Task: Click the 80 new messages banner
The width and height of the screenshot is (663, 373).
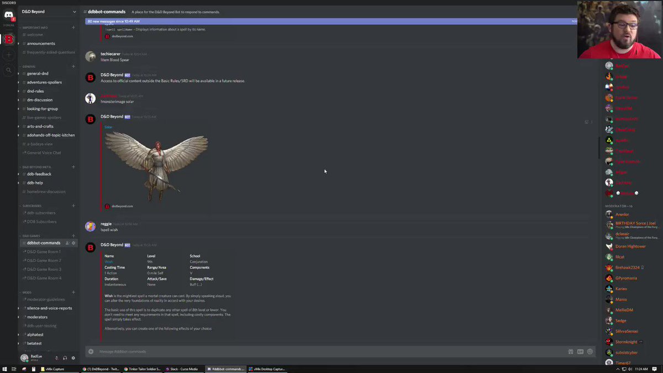Action: click(x=331, y=21)
